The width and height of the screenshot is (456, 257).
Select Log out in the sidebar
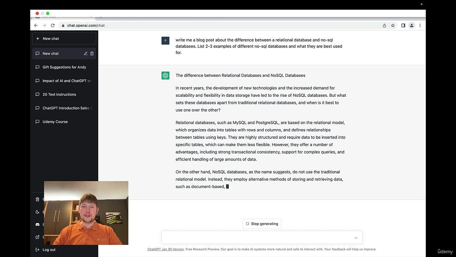(x=49, y=250)
